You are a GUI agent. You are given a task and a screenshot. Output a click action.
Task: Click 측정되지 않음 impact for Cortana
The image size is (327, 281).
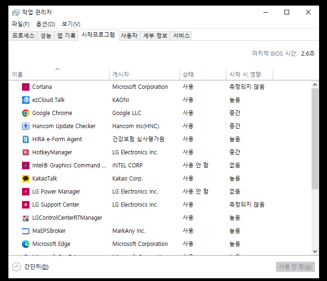pos(247,87)
